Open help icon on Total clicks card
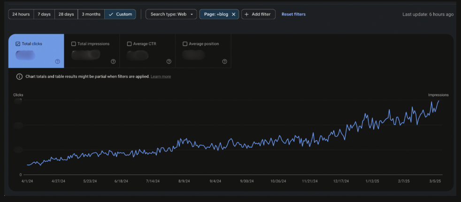461x202 pixels. (58, 61)
